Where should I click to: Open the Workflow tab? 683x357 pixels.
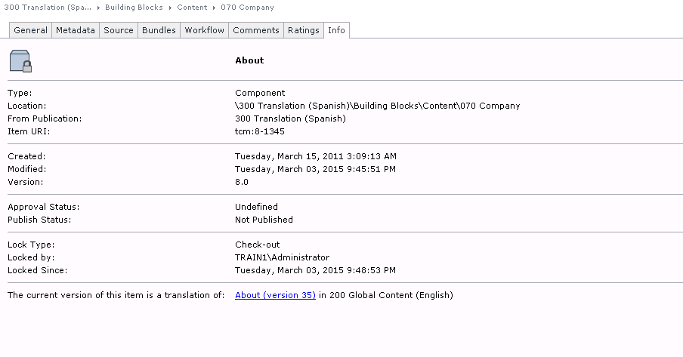coord(204,30)
